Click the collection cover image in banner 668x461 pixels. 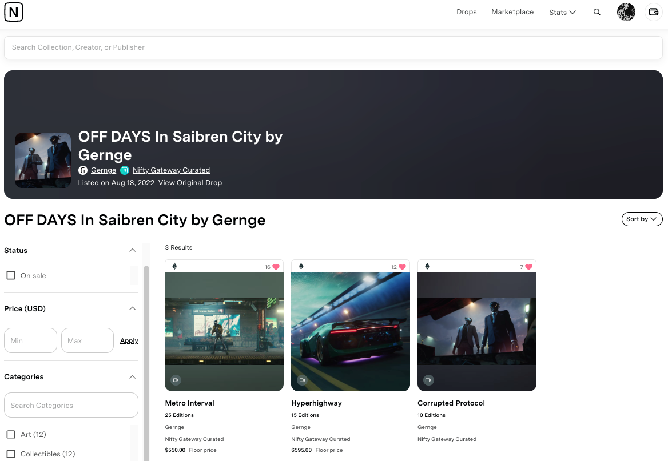point(43,160)
